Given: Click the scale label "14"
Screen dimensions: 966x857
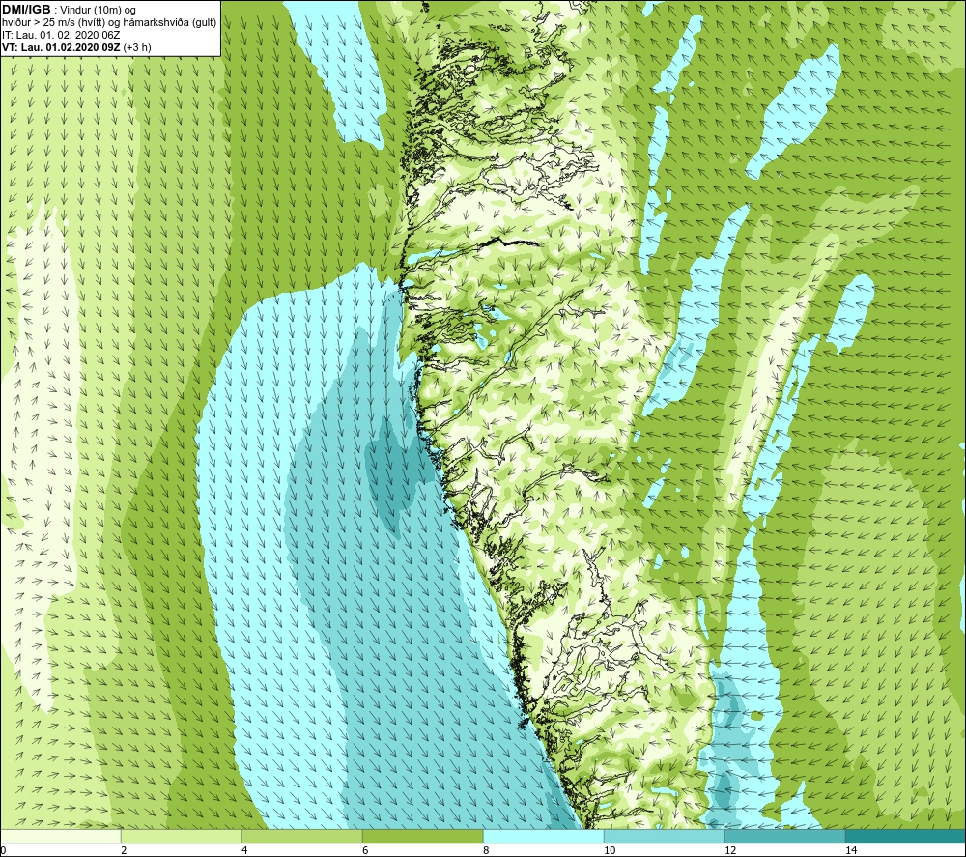Looking at the screenshot, I should [x=851, y=850].
